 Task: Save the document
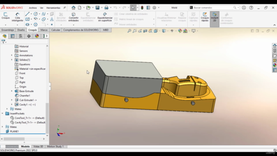coord(97,8)
